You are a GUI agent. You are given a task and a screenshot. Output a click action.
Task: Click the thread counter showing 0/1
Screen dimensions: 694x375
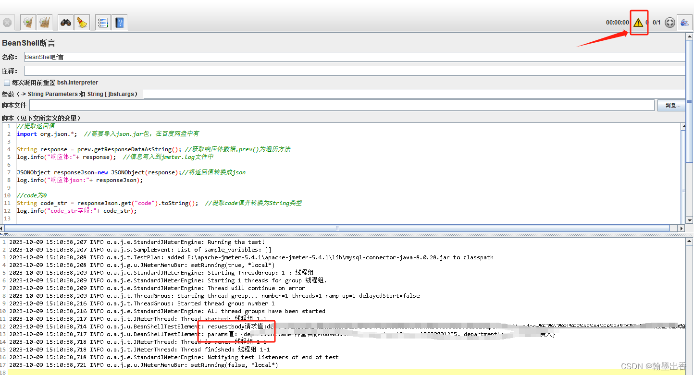click(x=657, y=22)
